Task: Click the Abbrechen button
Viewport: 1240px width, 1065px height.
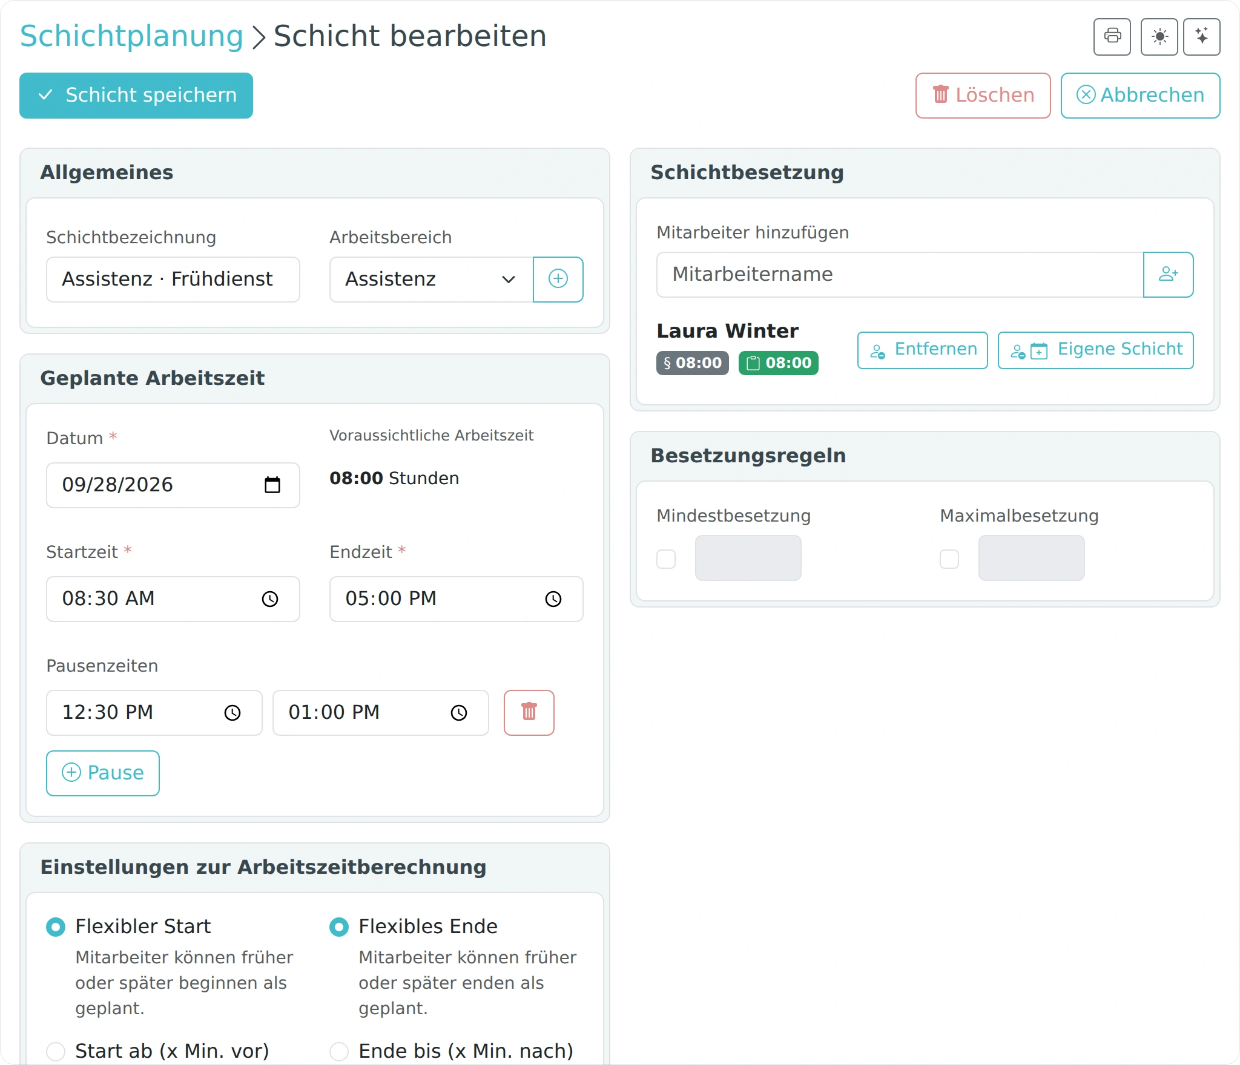Action: click(1140, 96)
